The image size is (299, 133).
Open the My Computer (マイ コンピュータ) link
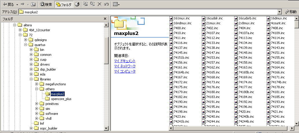(x=125, y=71)
